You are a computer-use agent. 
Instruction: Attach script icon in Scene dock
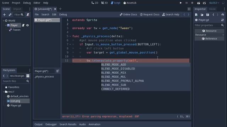(28, 14)
